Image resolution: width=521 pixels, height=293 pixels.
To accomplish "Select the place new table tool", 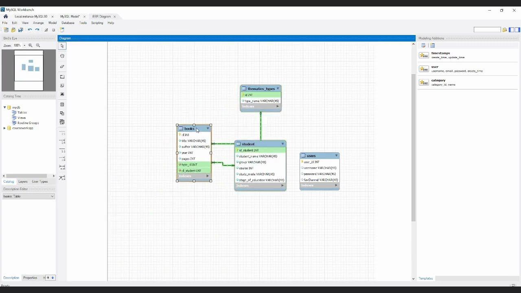I will [62, 105].
